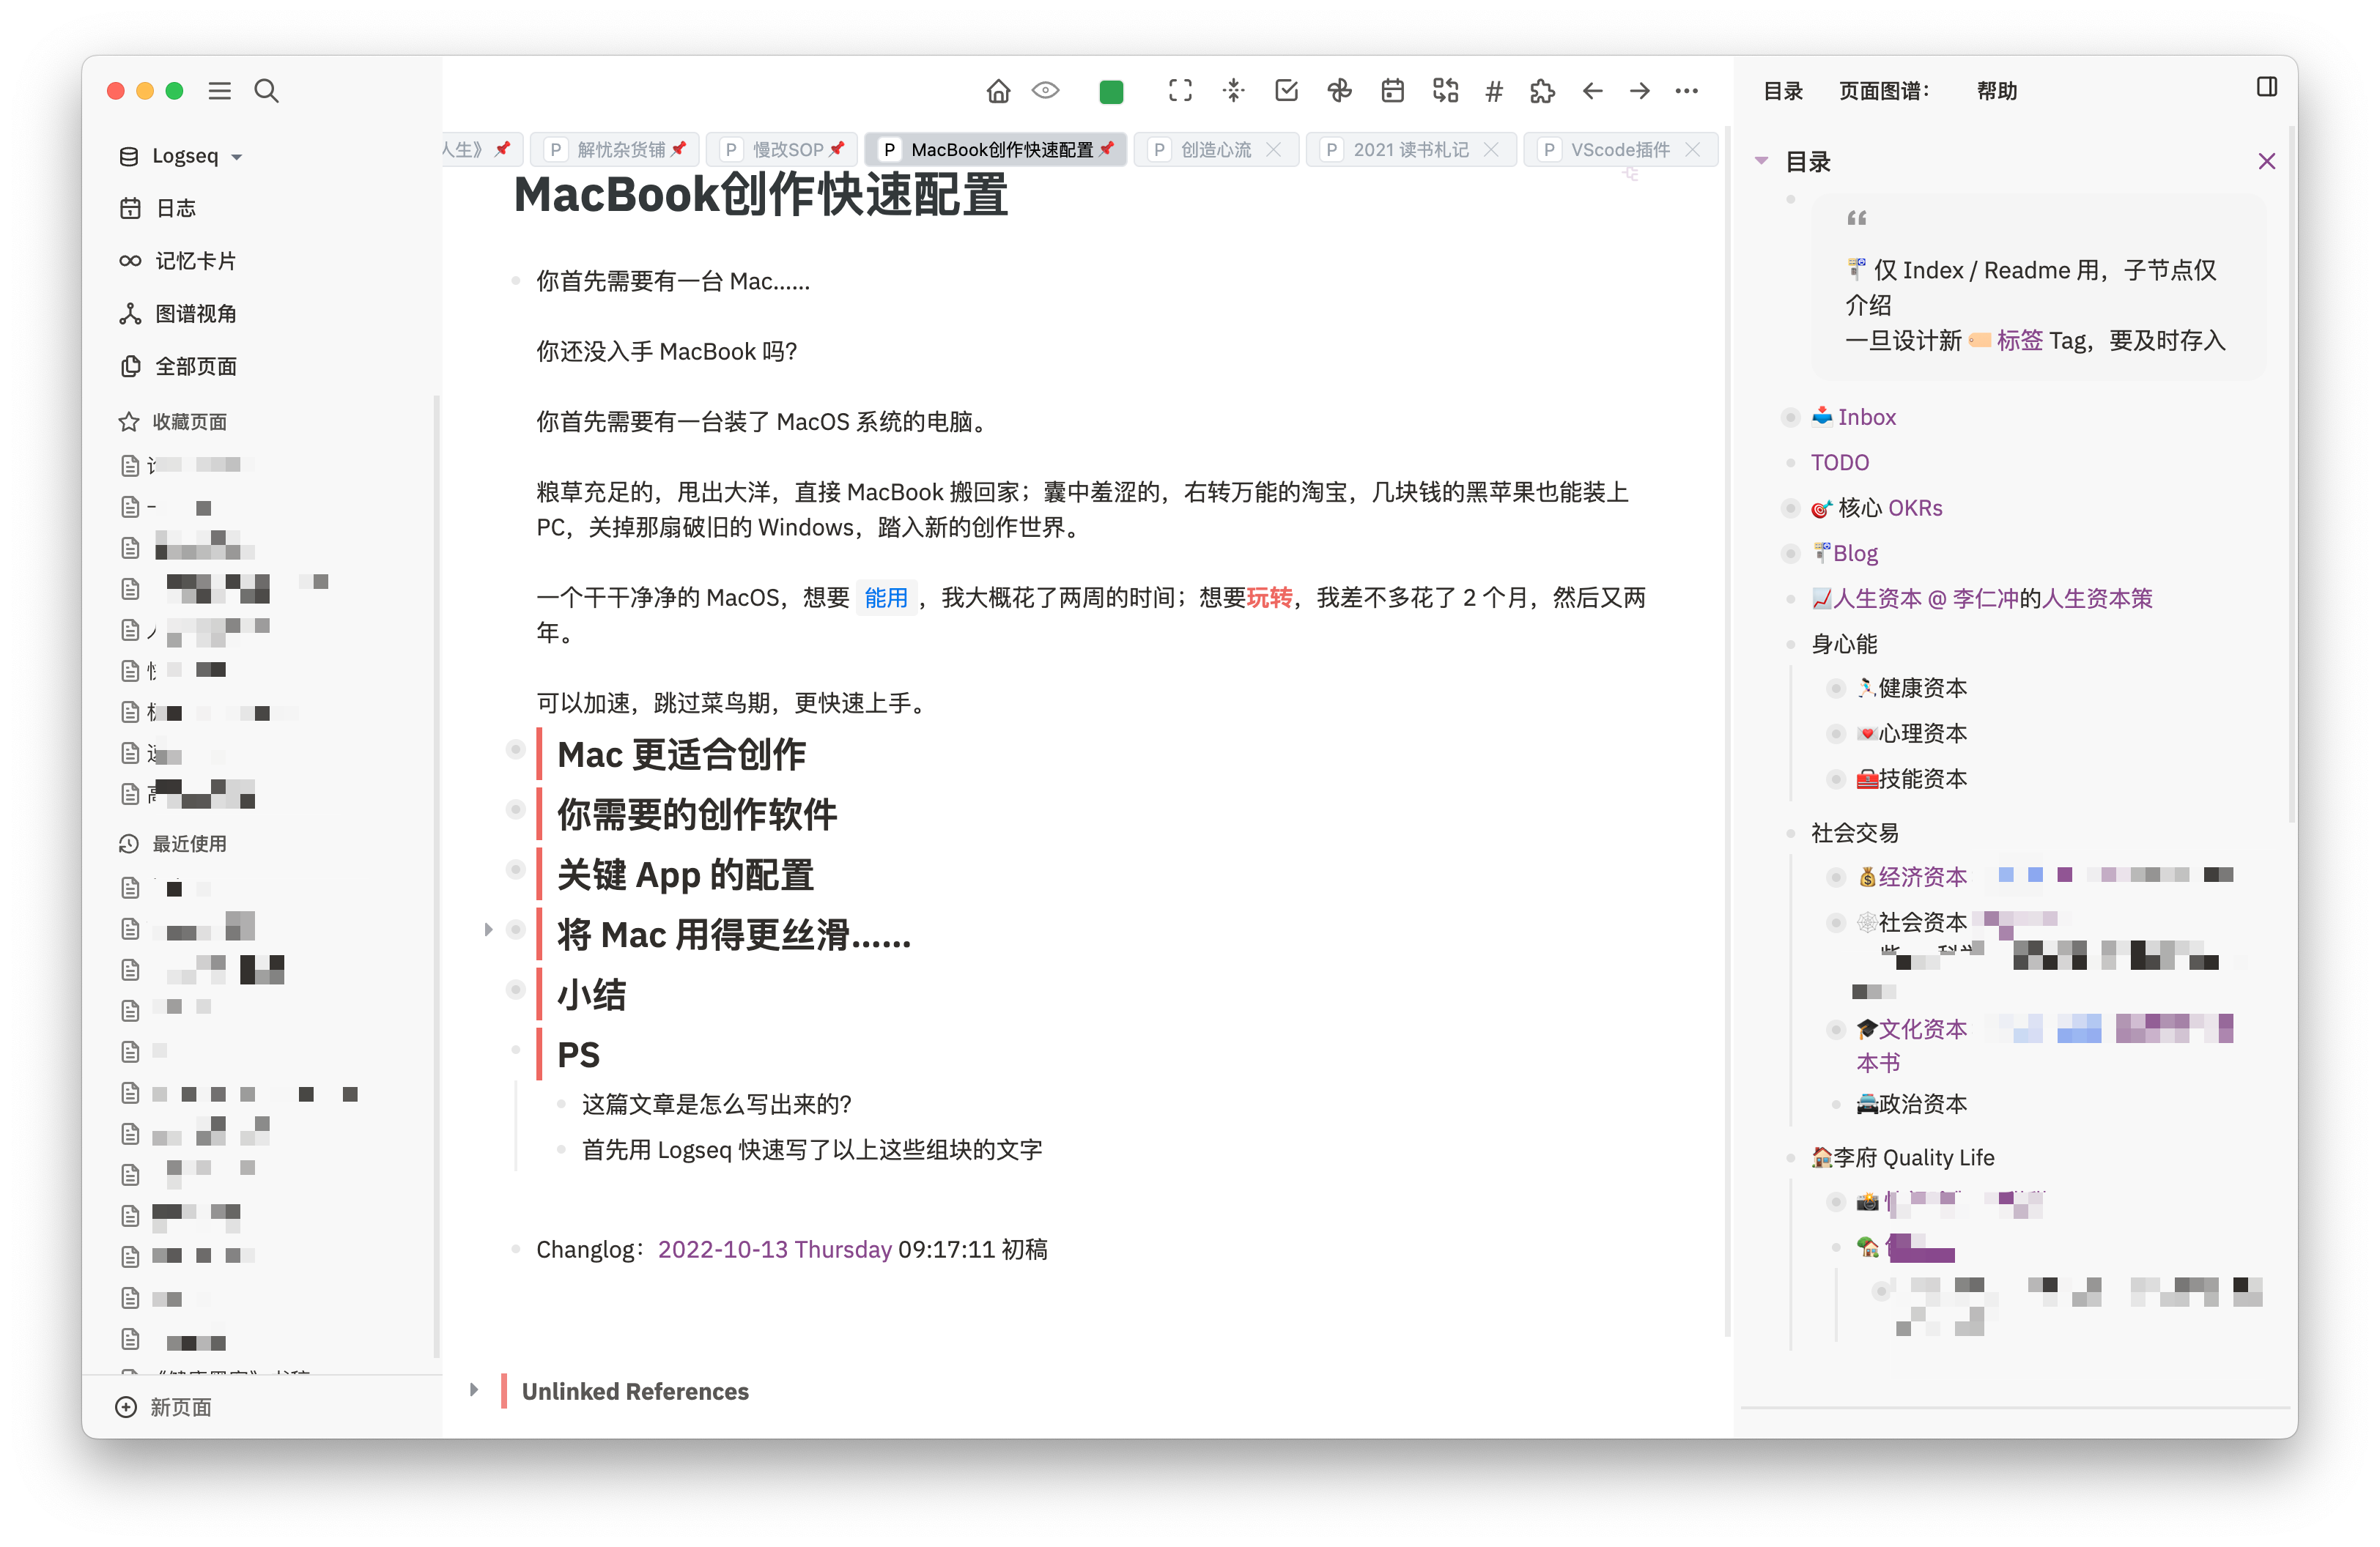The height and width of the screenshot is (1547, 2380).
Task: Go to the Home page icon
Action: (998, 91)
